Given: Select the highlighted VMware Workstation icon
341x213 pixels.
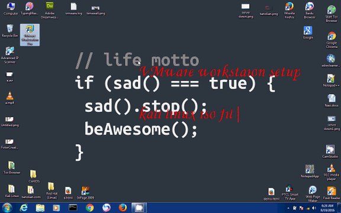Looking at the screenshot, I should tap(30, 35).
